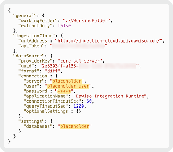Image resolution: width=173 pixels, height=152 pixels.
Task: Click the "databases" key
Action: [x=38, y=126]
